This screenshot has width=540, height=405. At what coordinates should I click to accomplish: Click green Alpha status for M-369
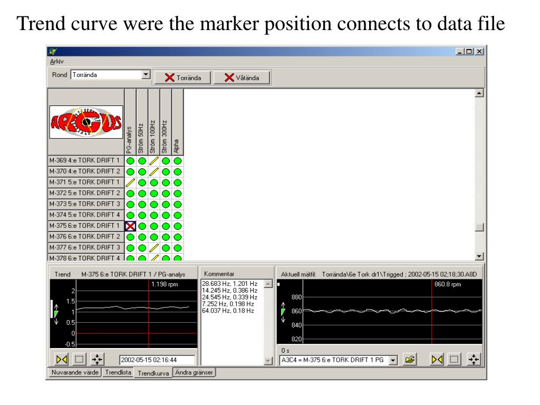(177, 161)
